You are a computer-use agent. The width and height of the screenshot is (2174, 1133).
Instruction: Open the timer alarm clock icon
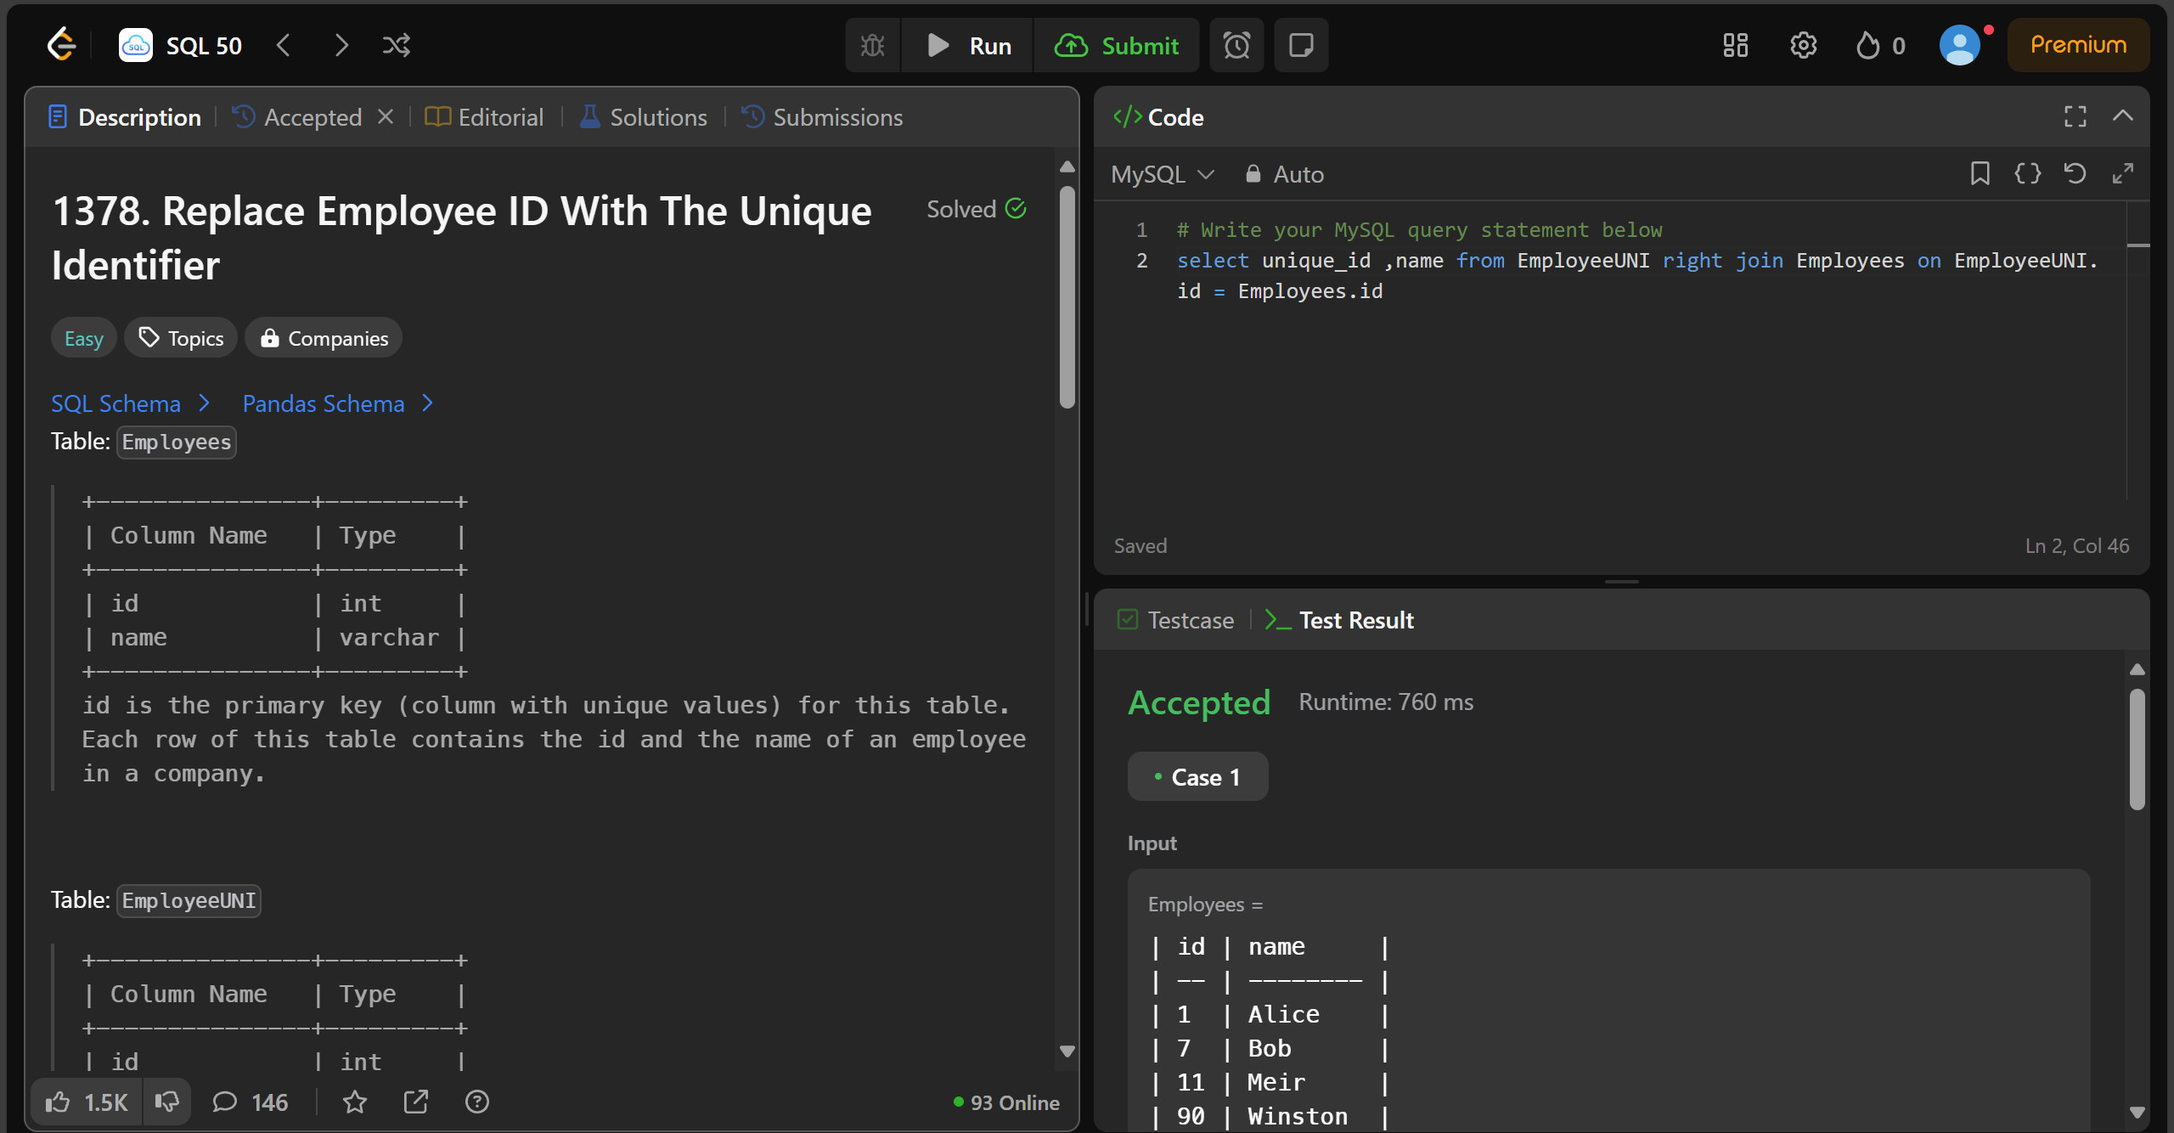coord(1236,45)
